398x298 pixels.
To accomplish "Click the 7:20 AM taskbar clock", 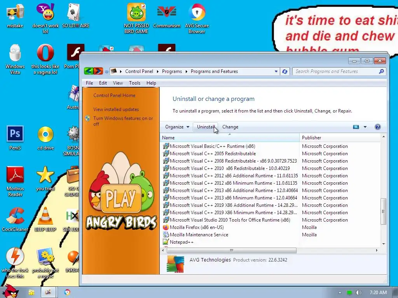I will click(x=378, y=293).
